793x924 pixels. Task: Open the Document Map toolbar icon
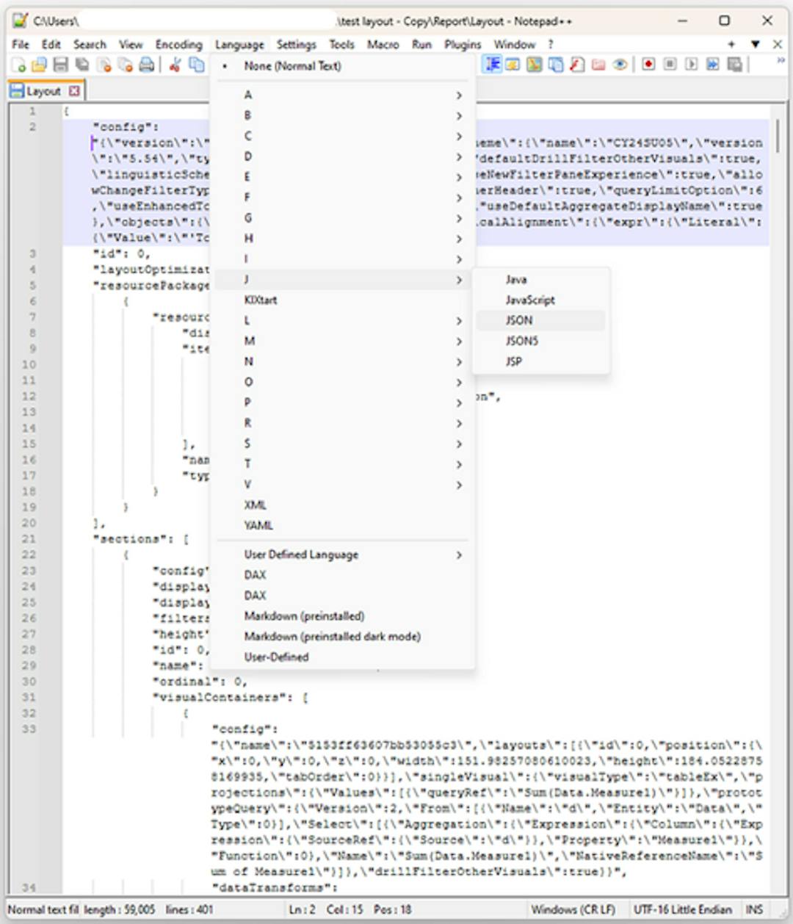535,65
